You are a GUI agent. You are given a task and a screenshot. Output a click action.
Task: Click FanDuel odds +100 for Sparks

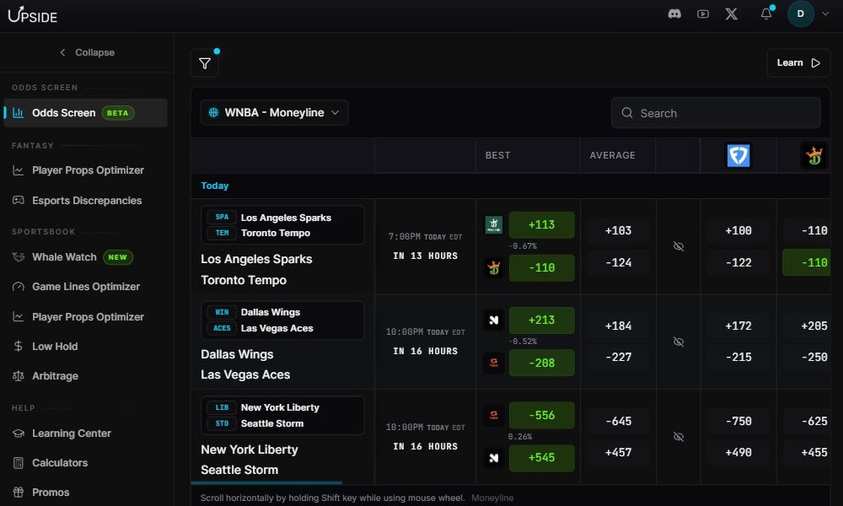[738, 231]
